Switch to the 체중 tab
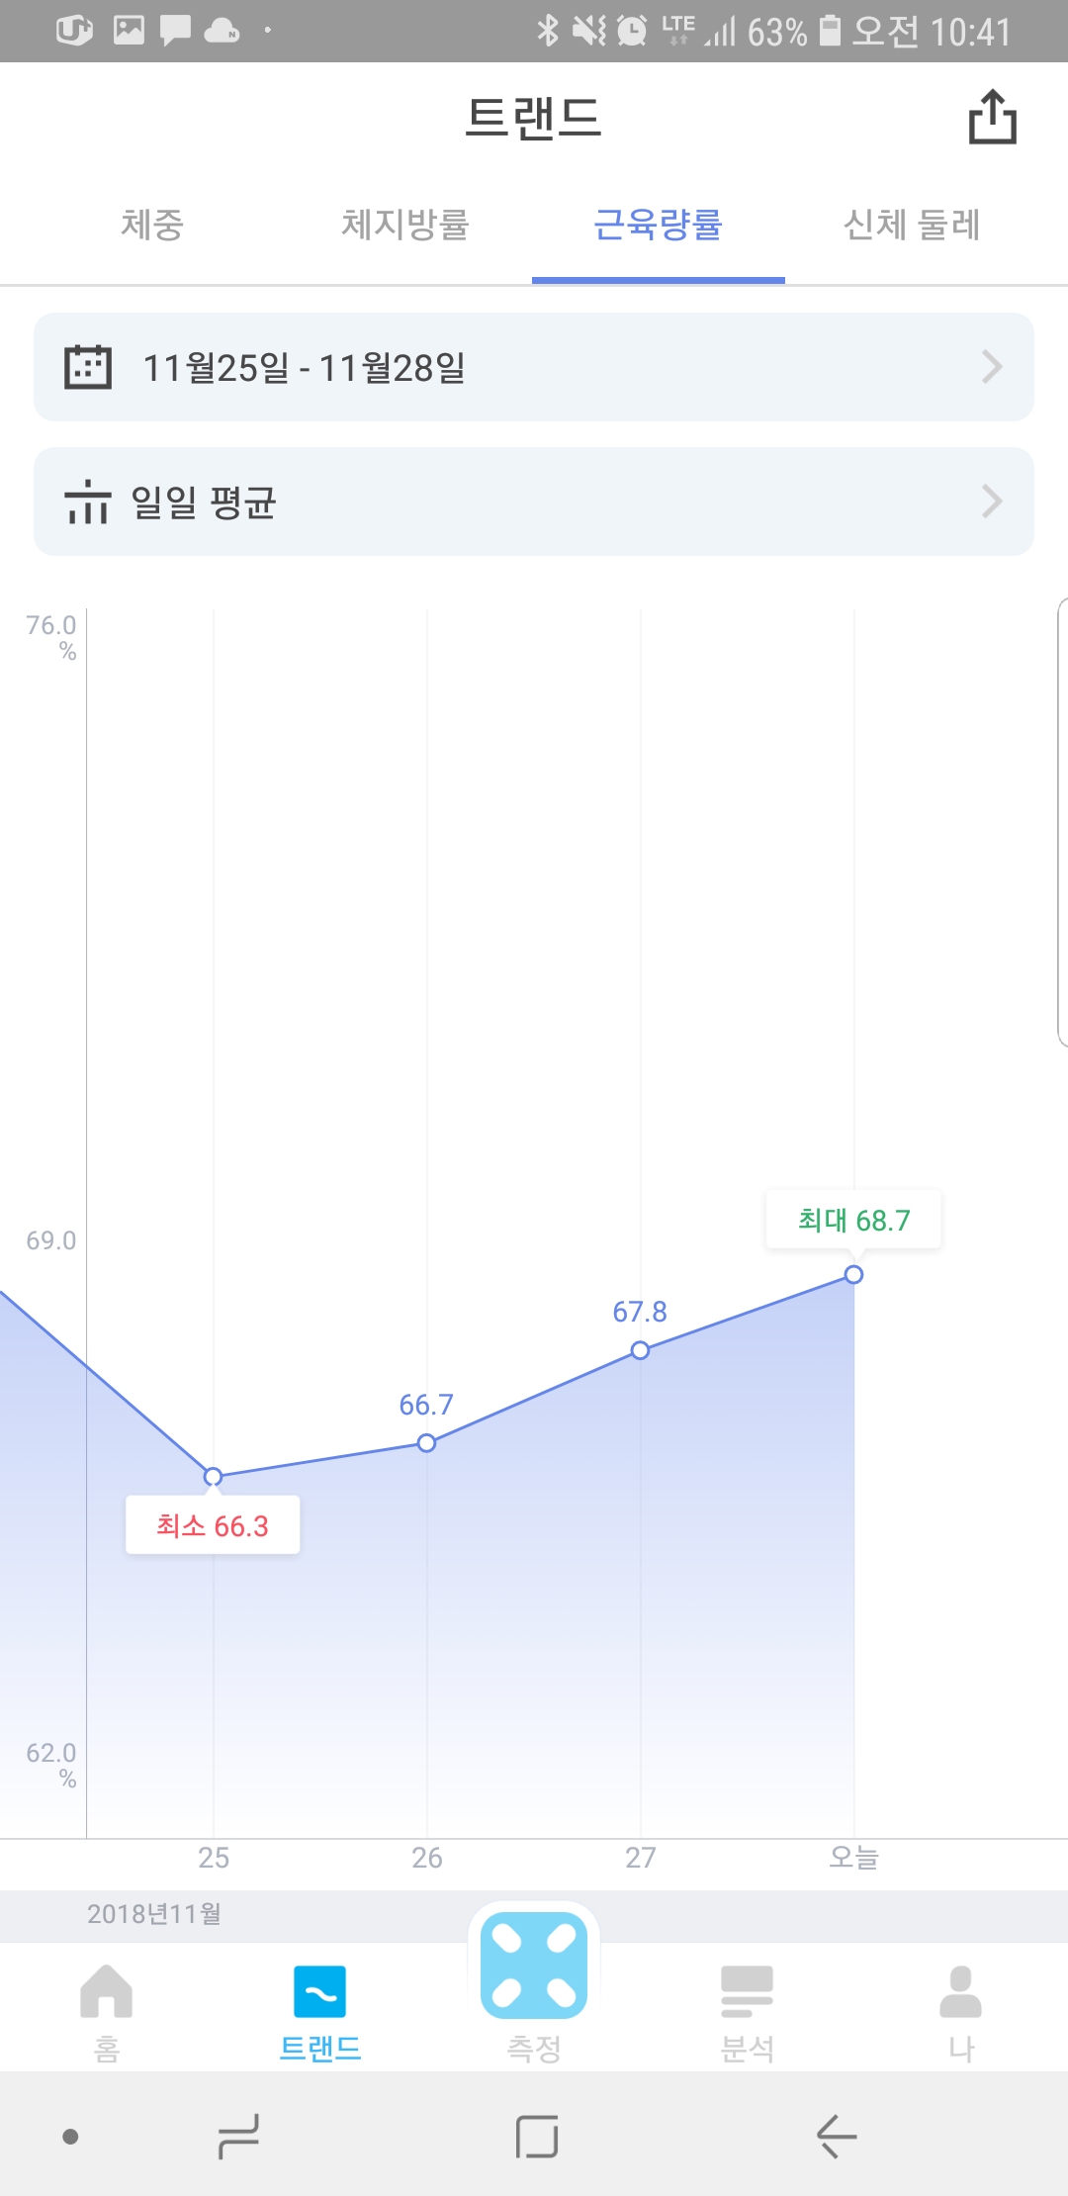The image size is (1068, 2196). tap(152, 225)
